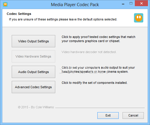The width and height of the screenshot is (150, 125).
Task: Click the Media Player Codec Pack title text
Action: tap(75, 5)
